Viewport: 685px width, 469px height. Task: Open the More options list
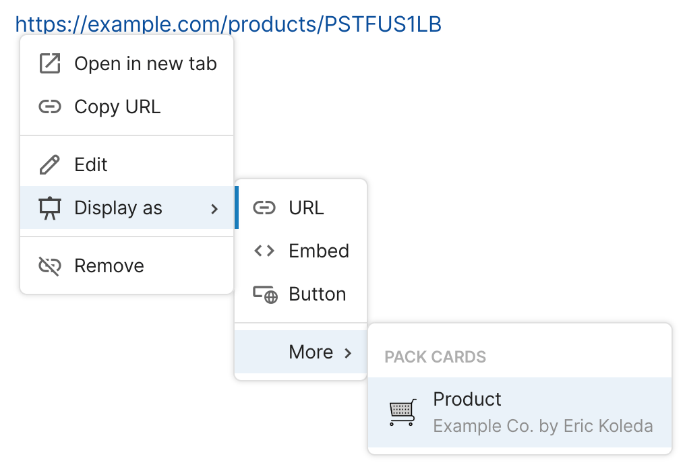[311, 352]
